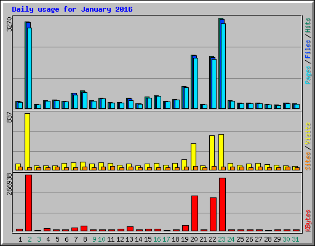Click the day 19 cyan pages bar
Viewport: 315px width, 246px height.
pos(186,98)
